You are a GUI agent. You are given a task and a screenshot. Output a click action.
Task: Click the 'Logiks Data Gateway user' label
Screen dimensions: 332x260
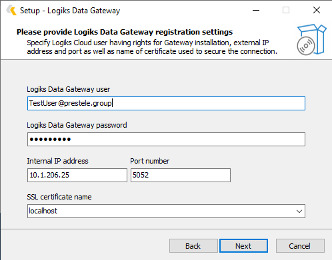[x=69, y=89]
